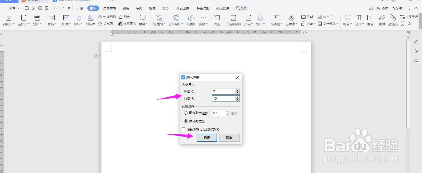This screenshot has width=422, height=173.
Task: Open the Review (审阅) tab
Action: (139, 8)
